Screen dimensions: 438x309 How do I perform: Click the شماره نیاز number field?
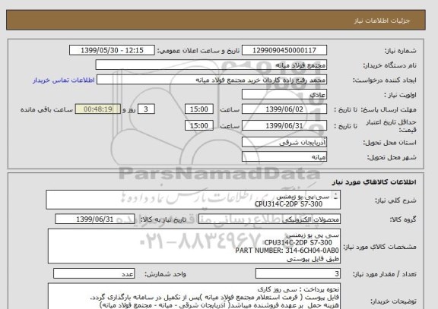point(284,50)
